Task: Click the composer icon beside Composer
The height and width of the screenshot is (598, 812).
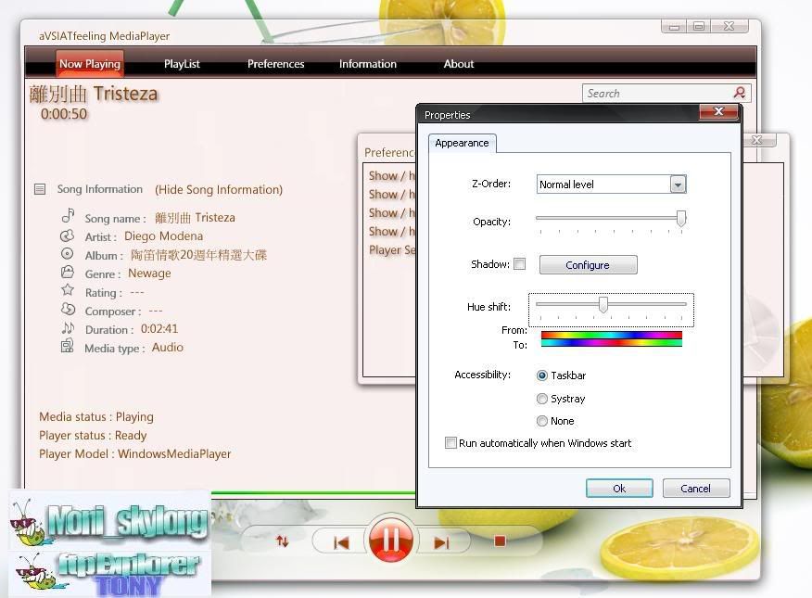Action: pos(68,309)
